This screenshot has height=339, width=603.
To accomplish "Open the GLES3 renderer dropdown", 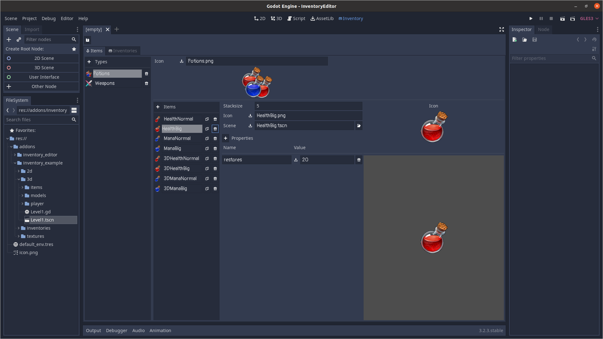I will [589, 18].
